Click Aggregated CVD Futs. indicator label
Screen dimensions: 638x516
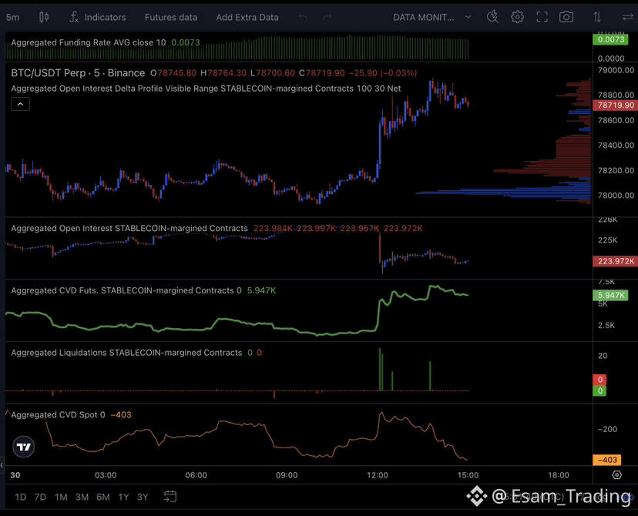(x=126, y=290)
